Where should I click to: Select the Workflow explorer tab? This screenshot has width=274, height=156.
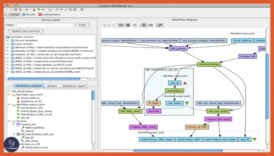click(29, 86)
